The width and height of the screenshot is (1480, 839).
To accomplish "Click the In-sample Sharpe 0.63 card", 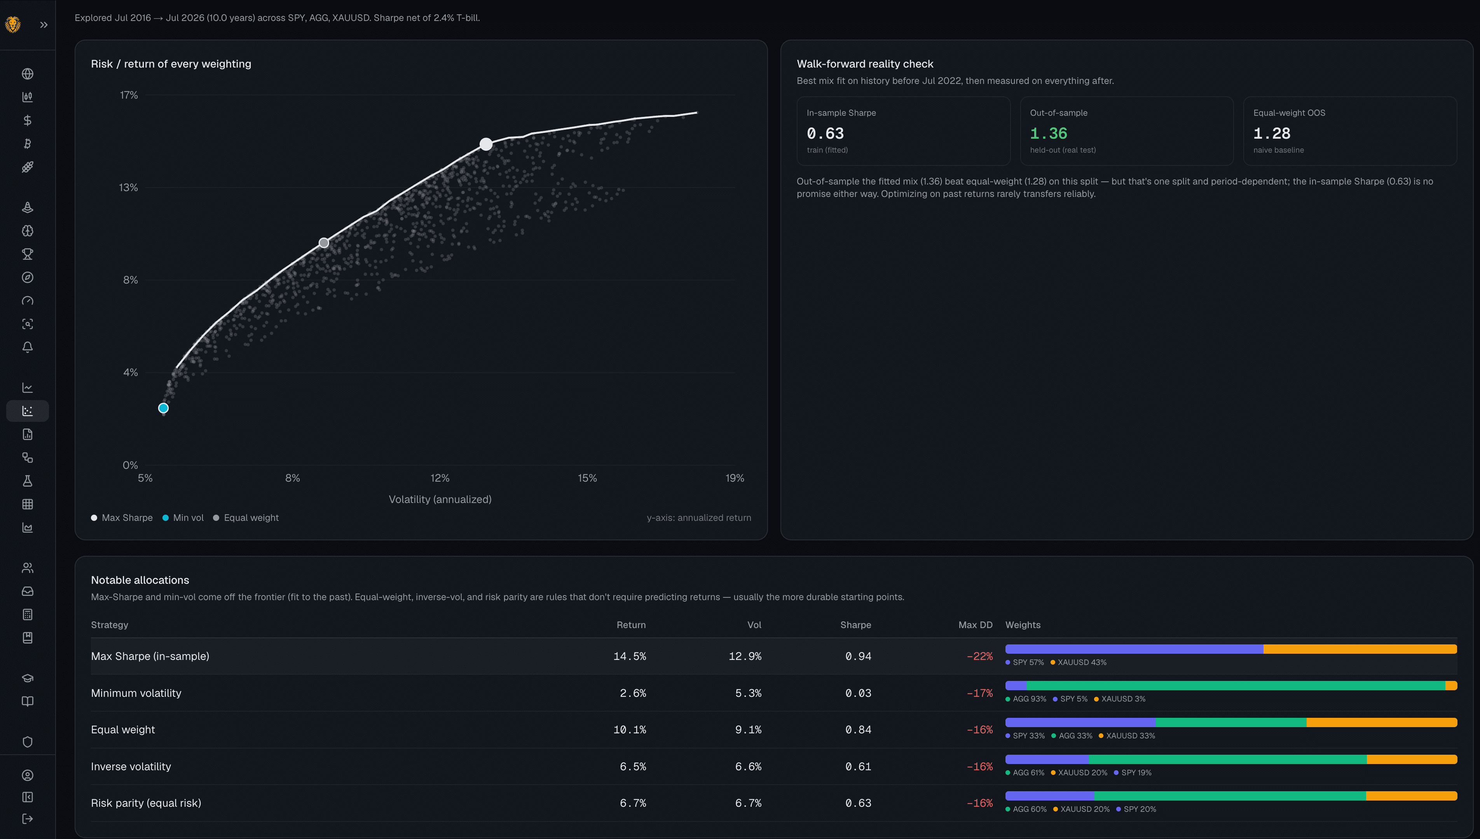I will point(903,131).
